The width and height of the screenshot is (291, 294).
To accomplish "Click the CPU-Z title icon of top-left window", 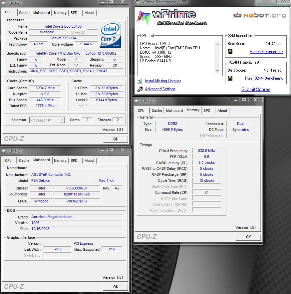I will point(4,3).
